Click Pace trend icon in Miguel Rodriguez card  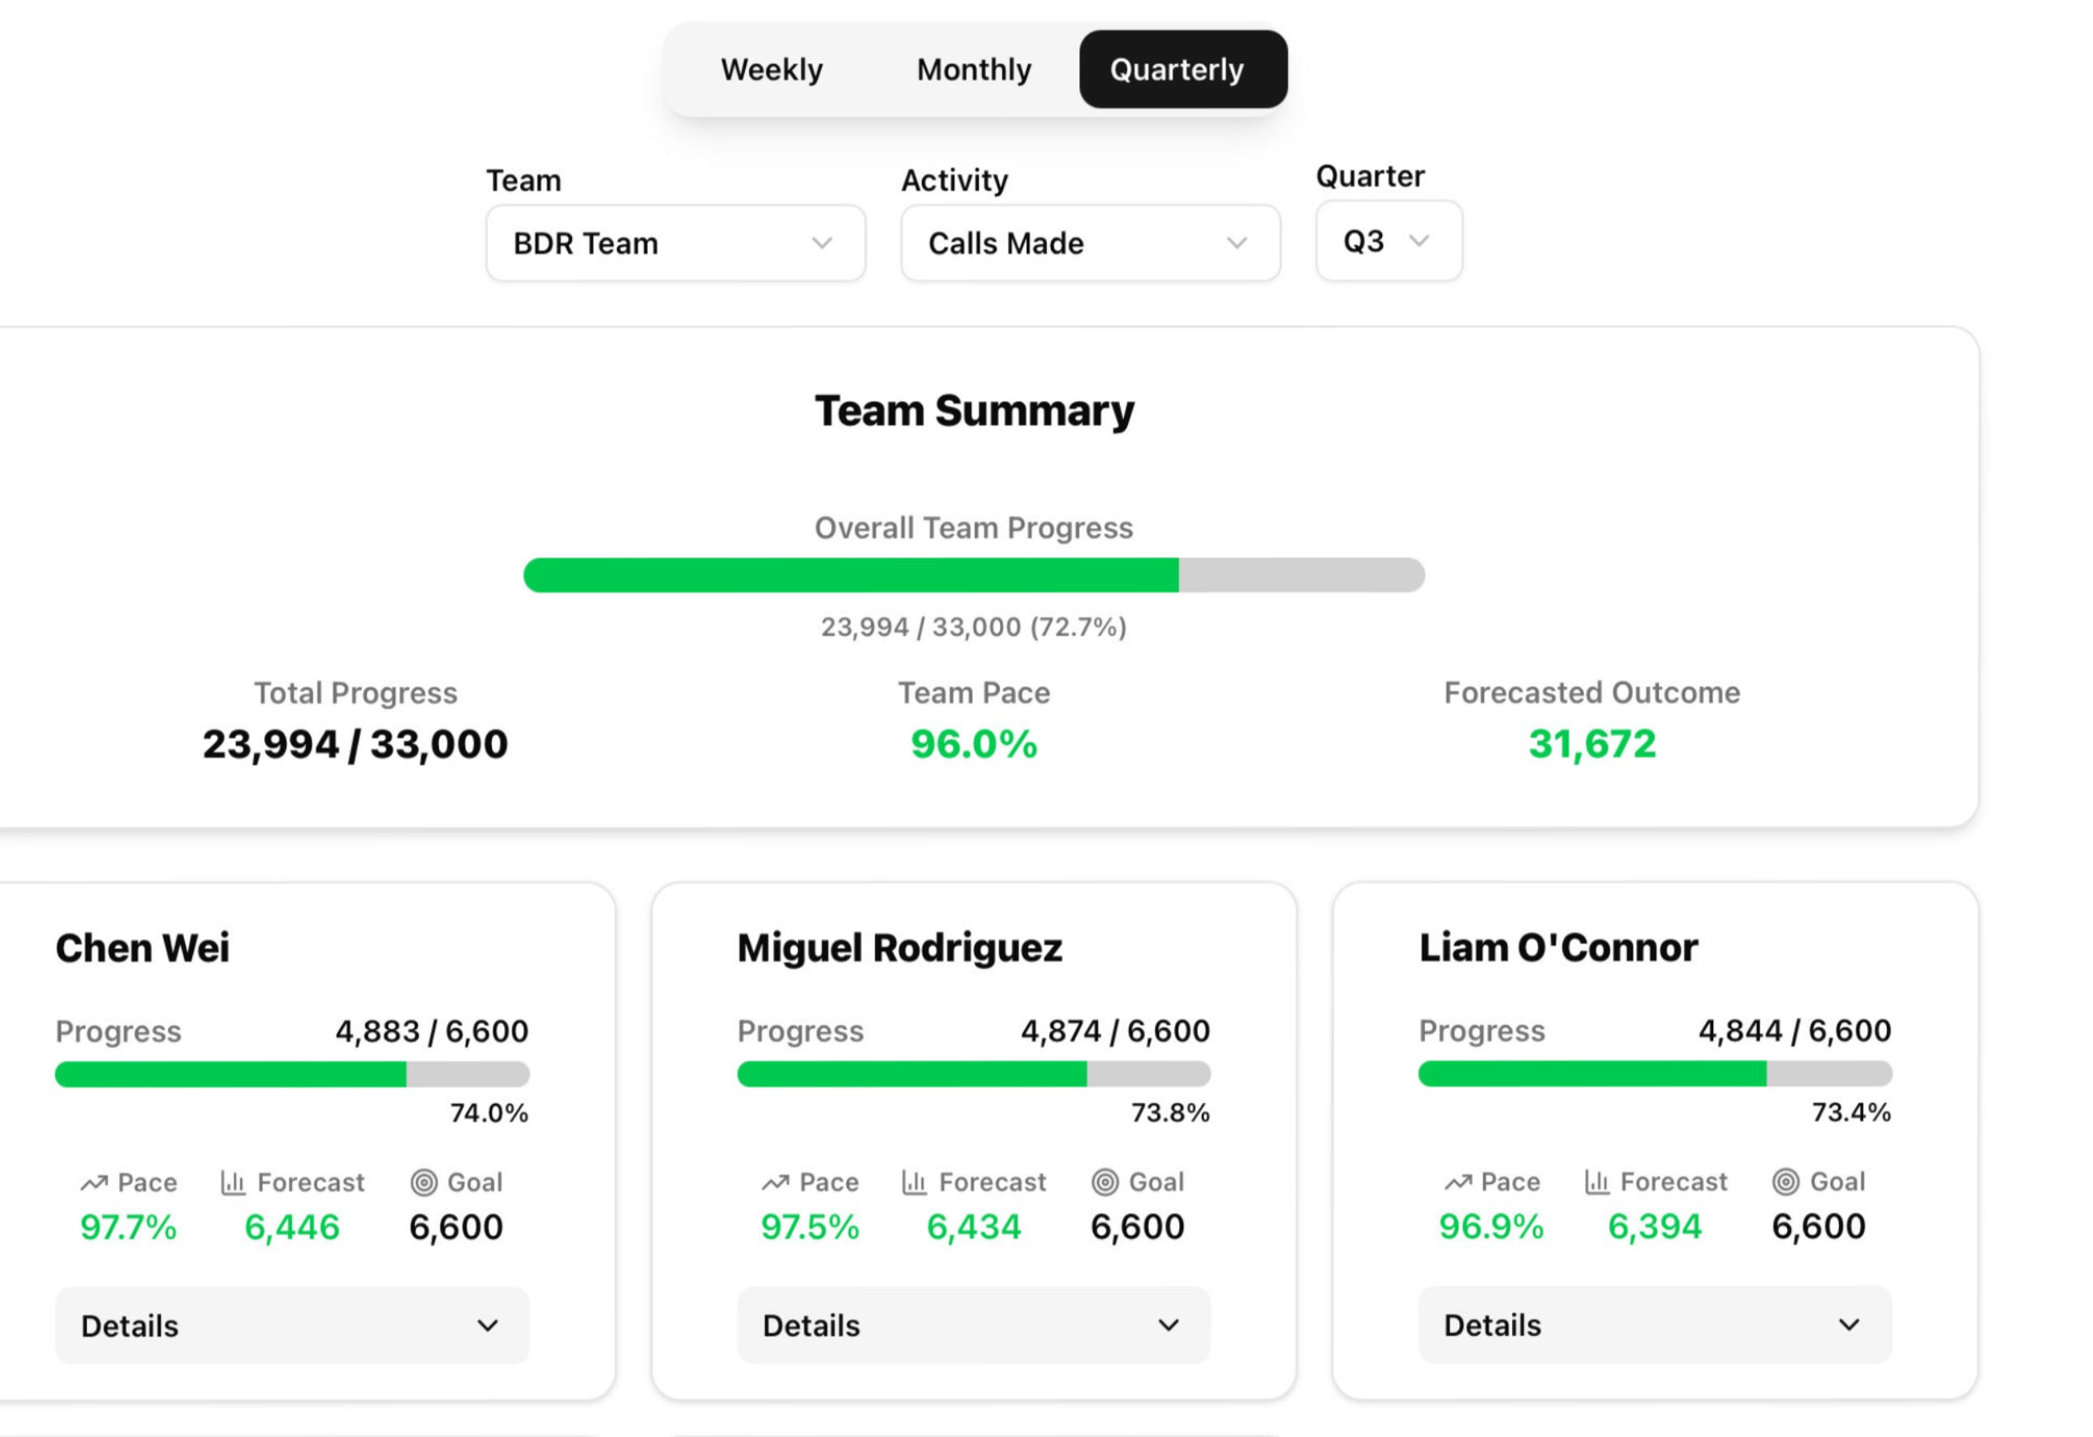(775, 1182)
